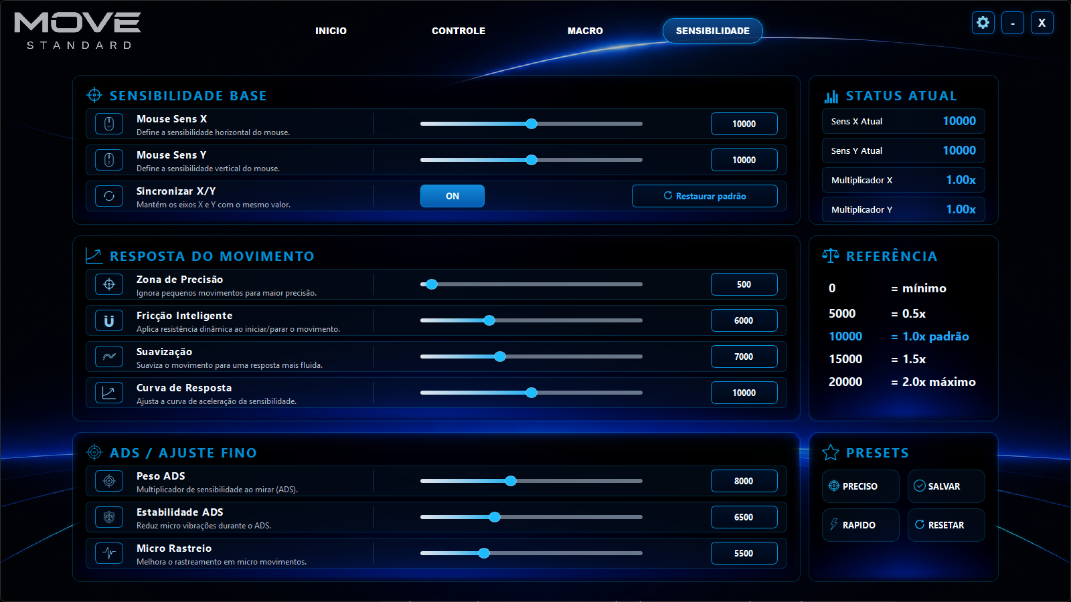Viewport: 1071px width, 602px height.
Task: Click the Mouse Sens X mouse icon
Action: coord(109,124)
